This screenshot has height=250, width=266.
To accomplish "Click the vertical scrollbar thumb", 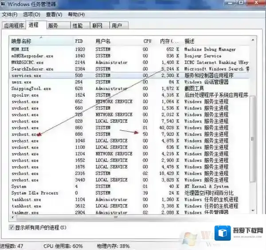I will point(253,139).
